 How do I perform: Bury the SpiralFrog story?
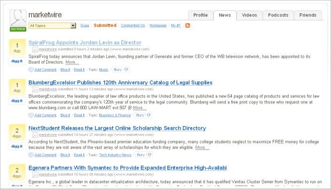click(x=118, y=70)
